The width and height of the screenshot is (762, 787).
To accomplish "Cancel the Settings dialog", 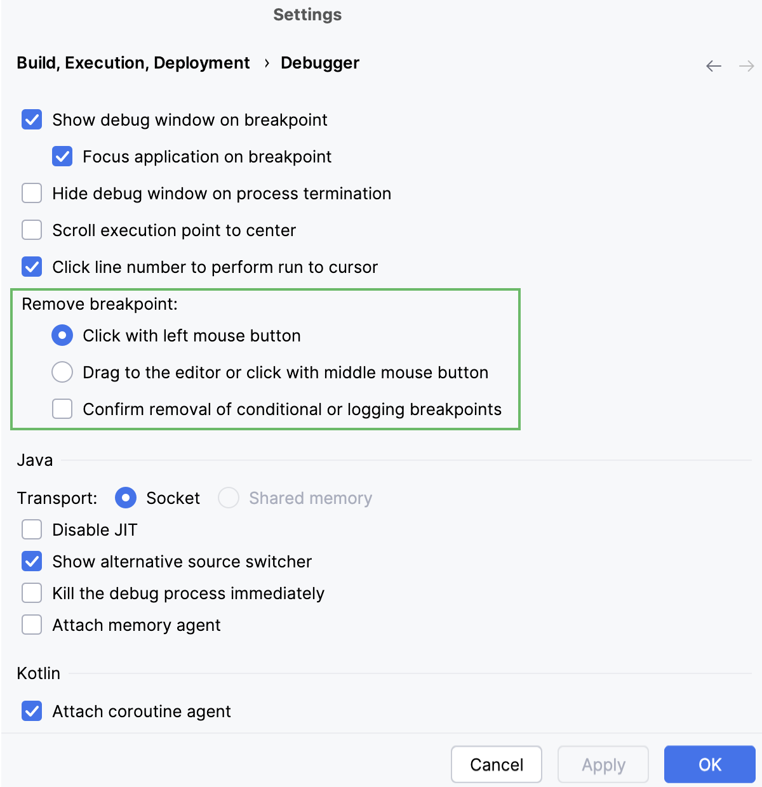I will click(x=496, y=764).
